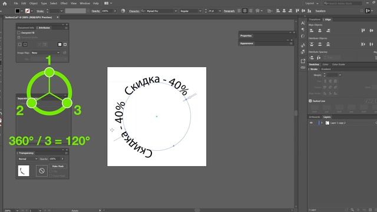The width and height of the screenshot is (377, 212).
Task: Click the Character link in control bar
Action: pos(134,11)
